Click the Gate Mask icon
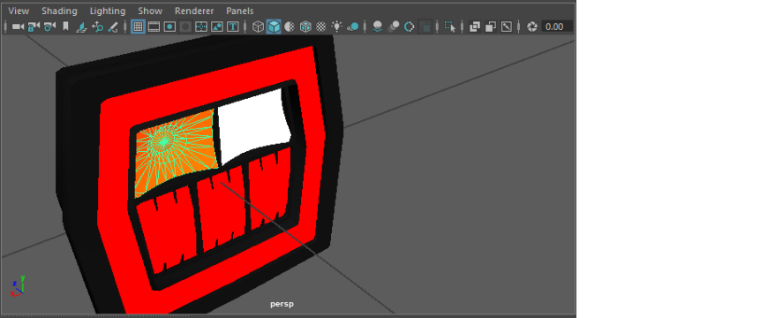This screenshot has height=318, width=760. pos(185,26)
